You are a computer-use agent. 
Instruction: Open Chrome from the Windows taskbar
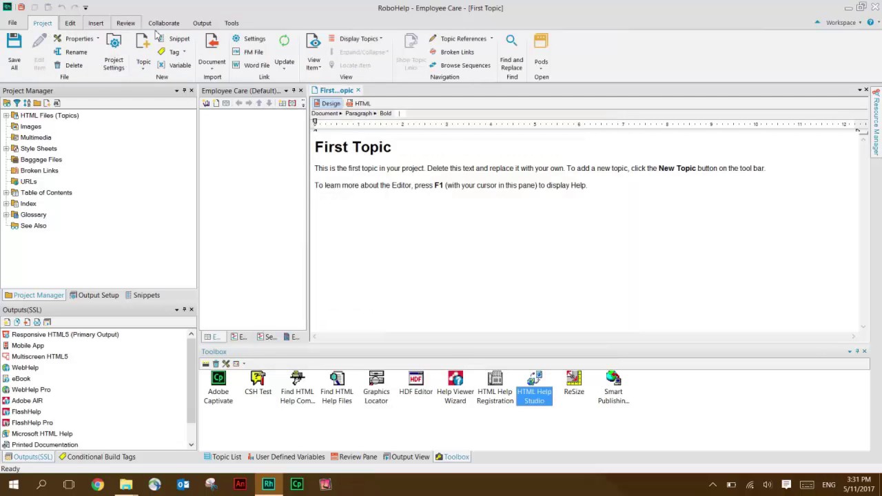(97, 484)
